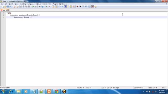Open the Macro menu

pyautogui.click(x=45, y=4)
